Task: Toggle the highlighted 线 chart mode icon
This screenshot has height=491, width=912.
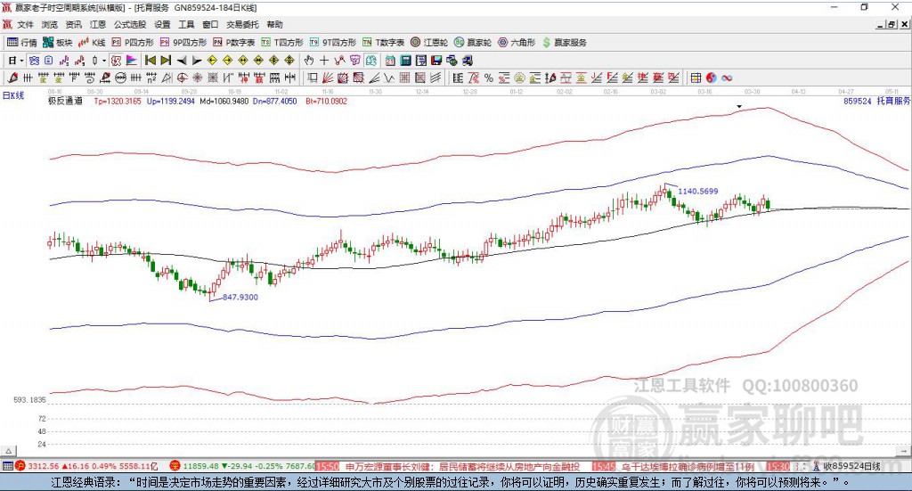Action: click(370, 61)
